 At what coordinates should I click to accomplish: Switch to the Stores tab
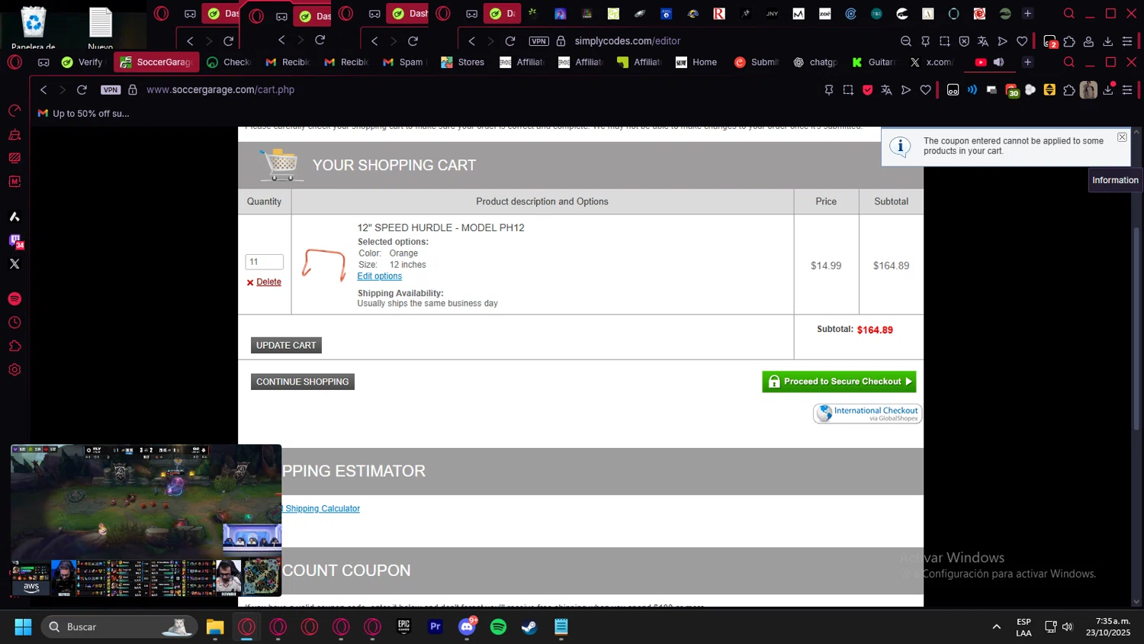463,62
